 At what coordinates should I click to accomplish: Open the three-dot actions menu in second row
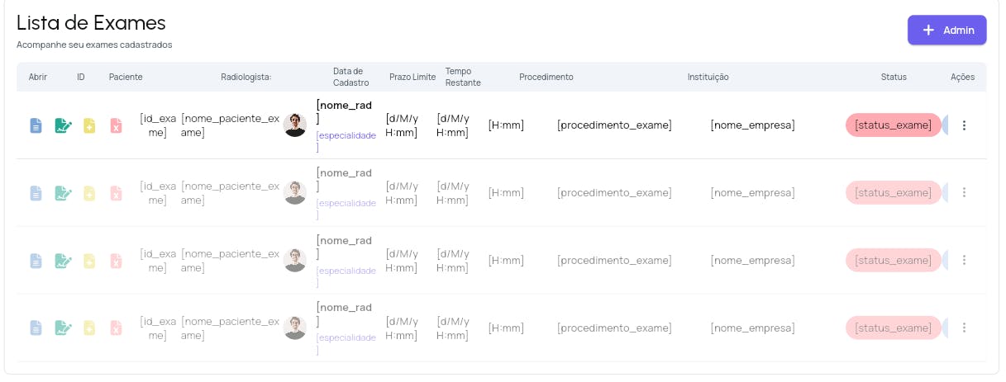[x=964, y=193]
